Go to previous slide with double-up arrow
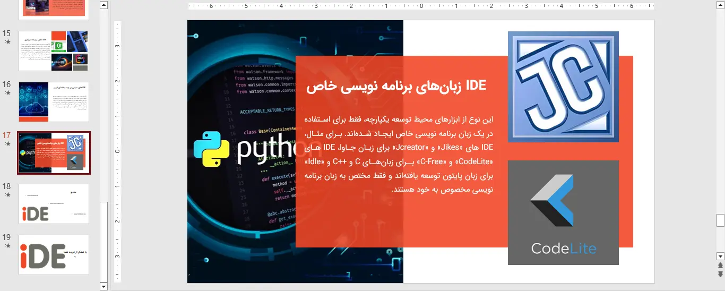This screenshot has height=291, width=725. click(720, 265)
